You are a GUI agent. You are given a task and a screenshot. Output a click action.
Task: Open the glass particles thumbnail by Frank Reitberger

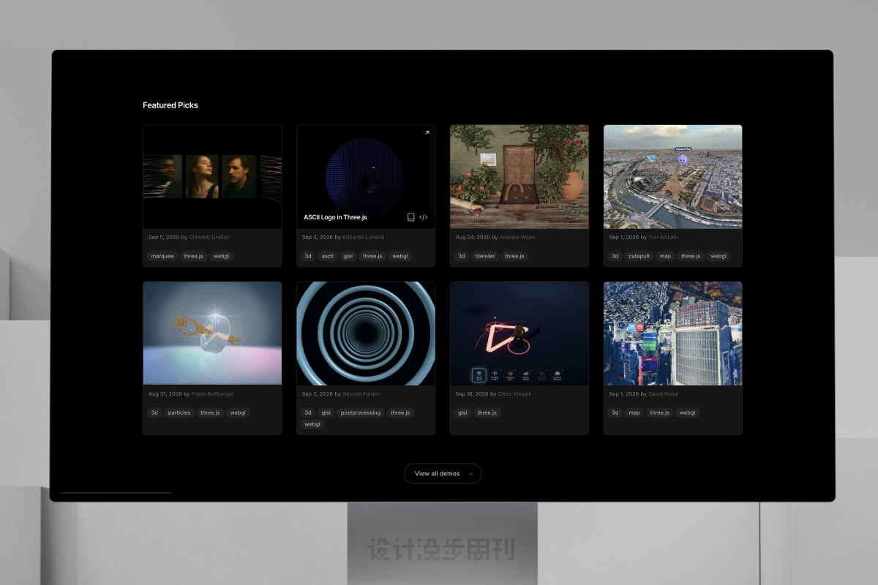pos(212,333)
